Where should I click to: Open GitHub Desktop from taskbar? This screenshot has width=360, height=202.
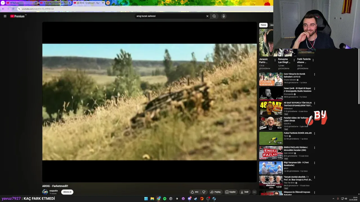183,199
